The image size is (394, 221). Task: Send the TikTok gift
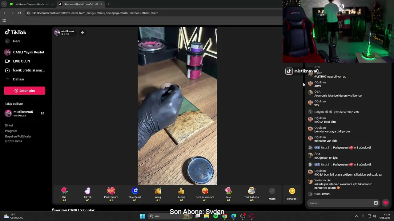[x=88, y=194]
